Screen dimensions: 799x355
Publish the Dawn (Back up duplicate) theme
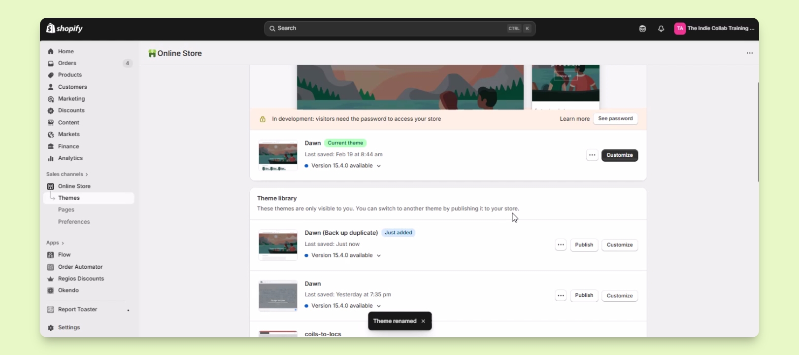[x=584, y=245]
